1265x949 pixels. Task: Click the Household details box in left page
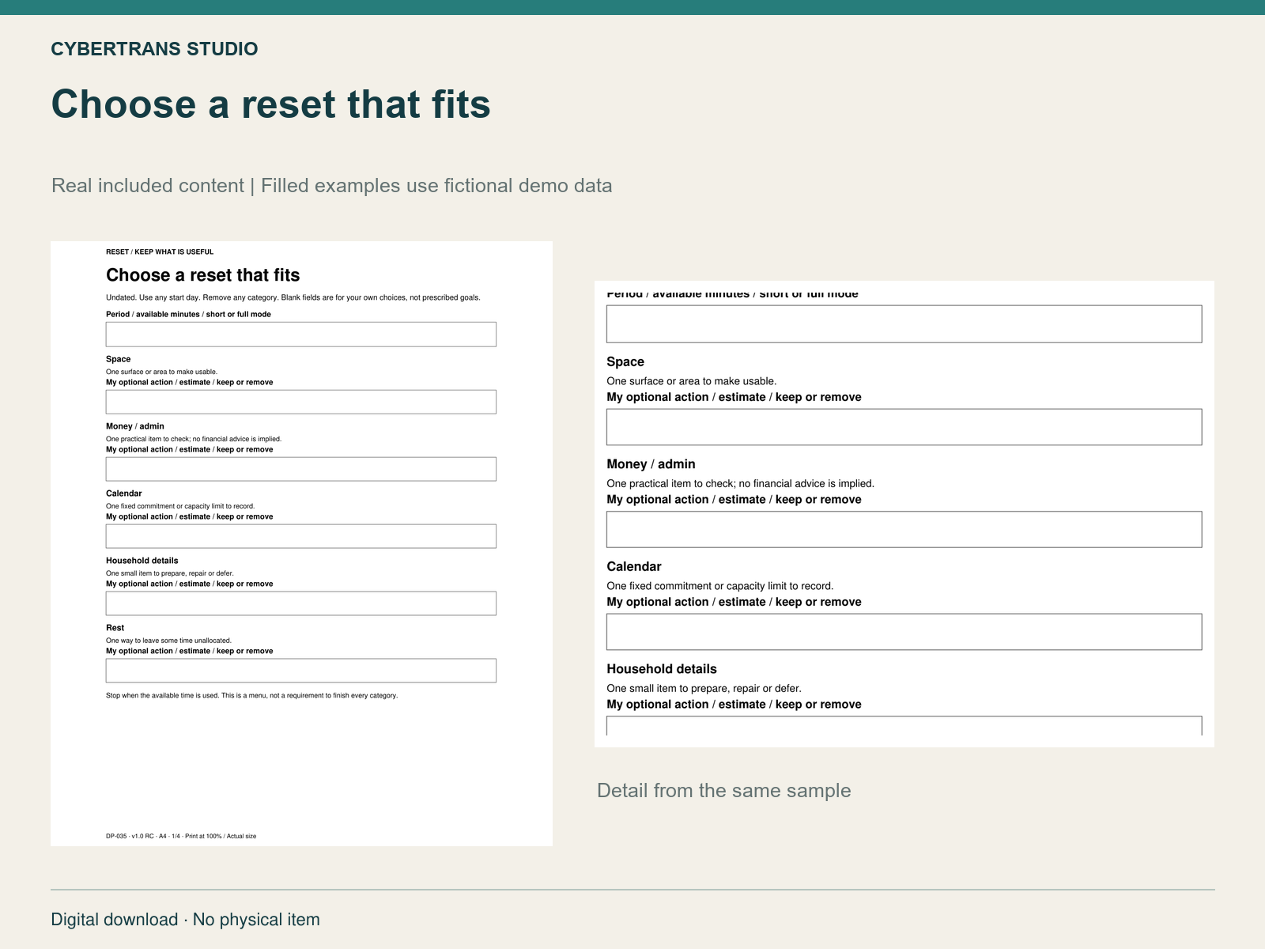pyautogui.click(x=301, y=603)
